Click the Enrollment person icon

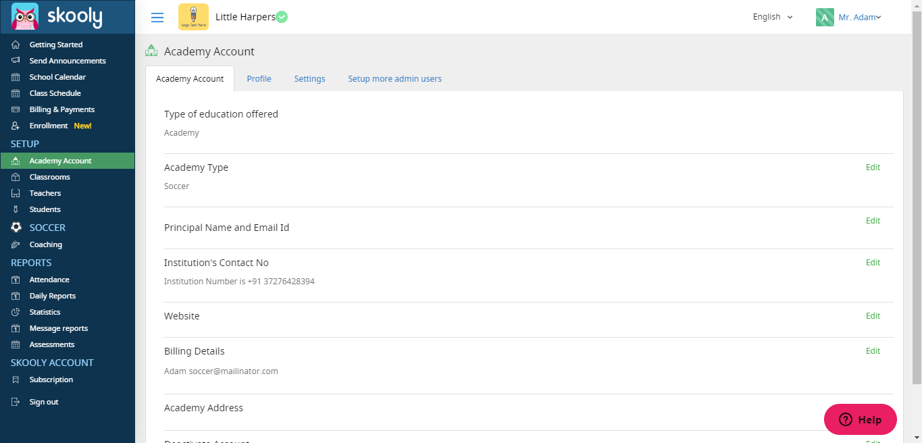coord(16,126)
